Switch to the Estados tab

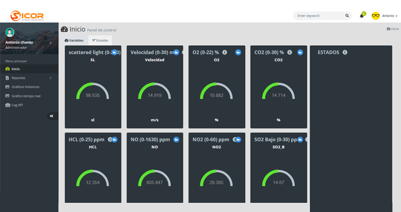pos(100,41)
